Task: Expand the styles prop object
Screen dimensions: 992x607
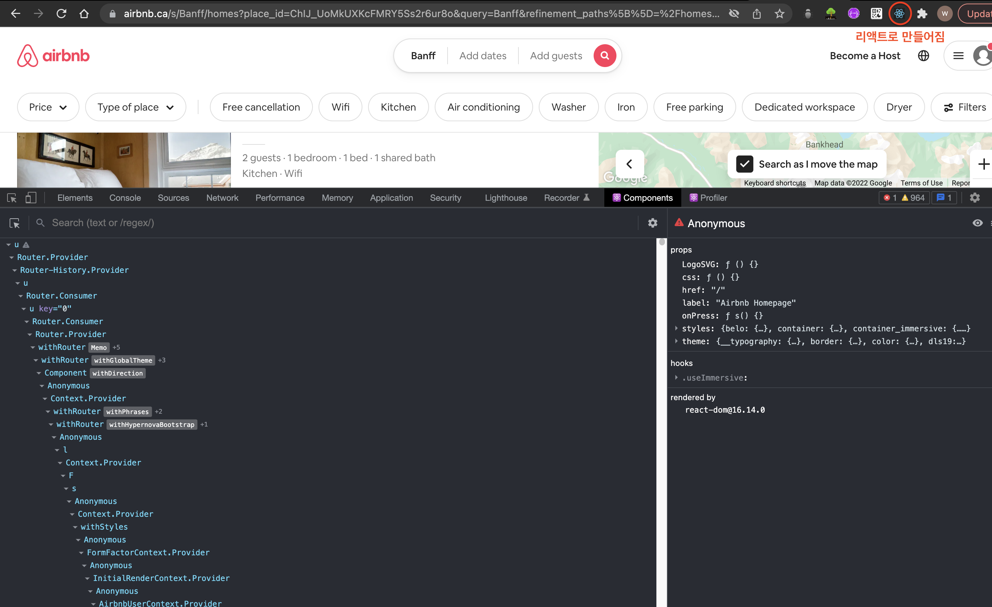Action: 676,328
